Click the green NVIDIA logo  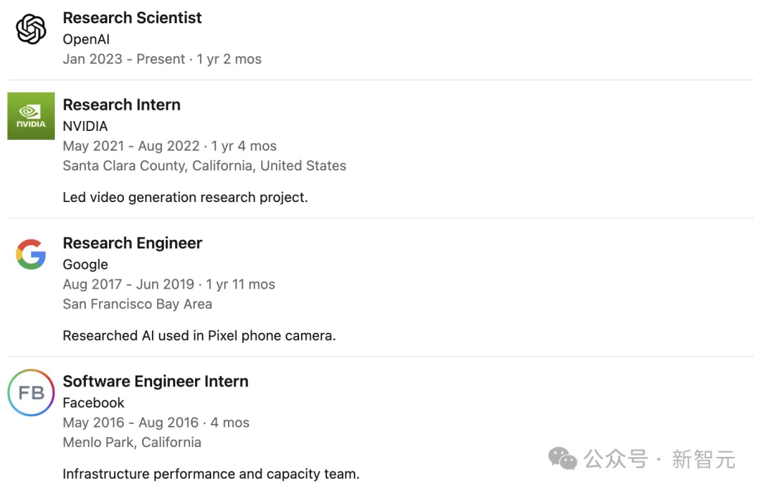coord(31,116)
